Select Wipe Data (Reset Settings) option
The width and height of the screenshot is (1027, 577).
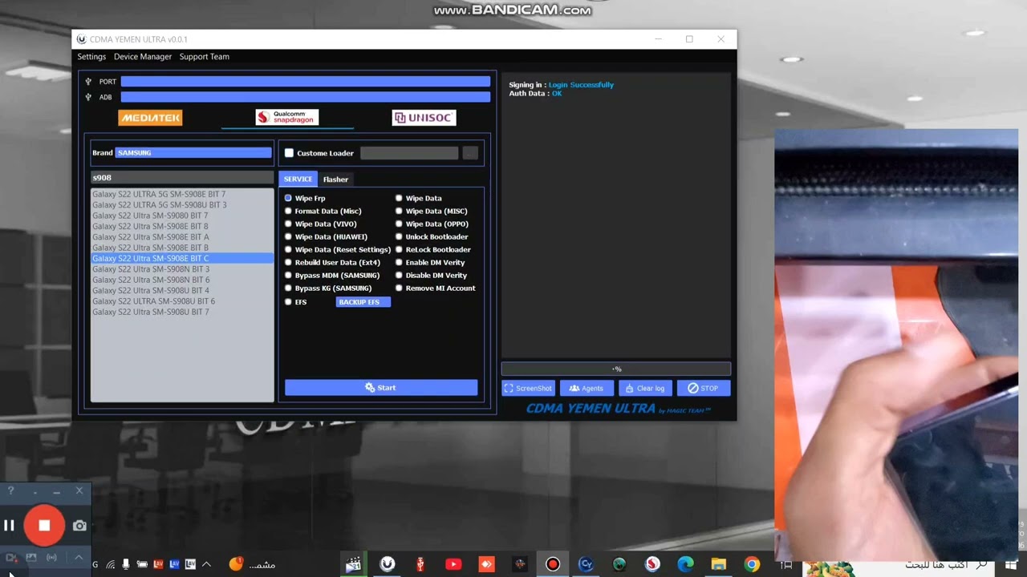tap(338, 249)
